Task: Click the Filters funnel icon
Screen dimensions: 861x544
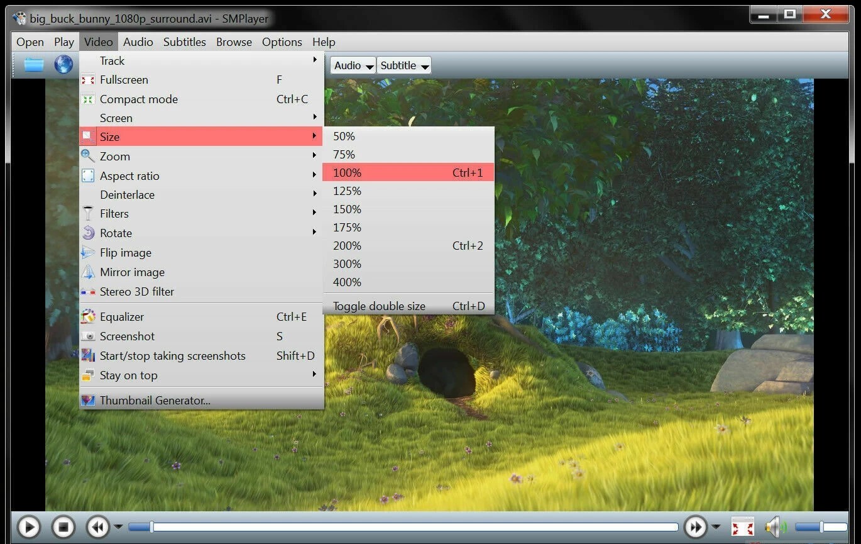Action: coord(88,214)
